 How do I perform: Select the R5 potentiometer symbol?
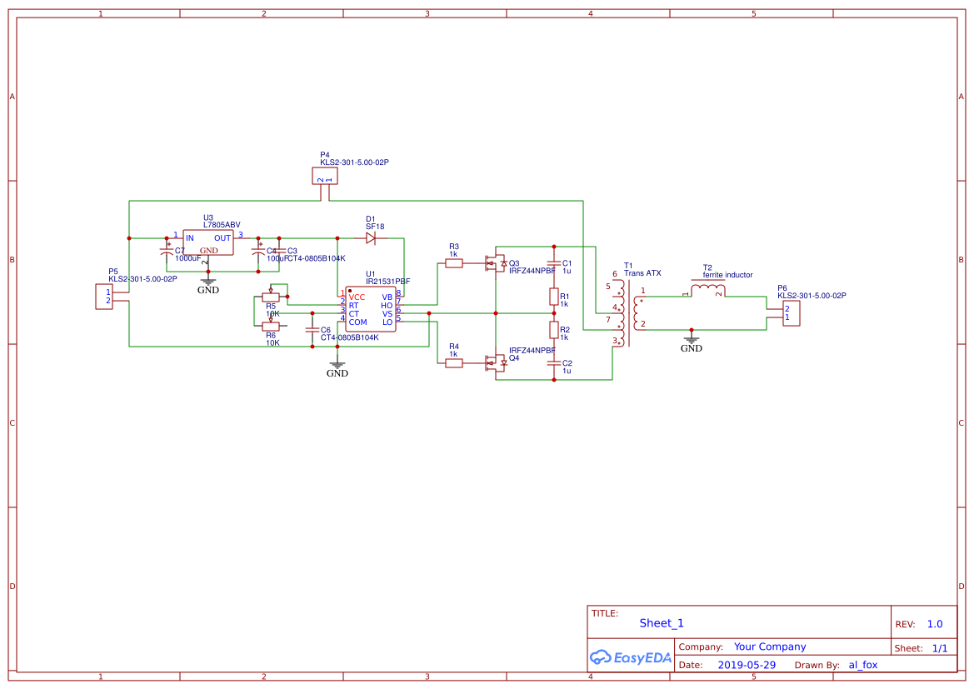(271, 296)
